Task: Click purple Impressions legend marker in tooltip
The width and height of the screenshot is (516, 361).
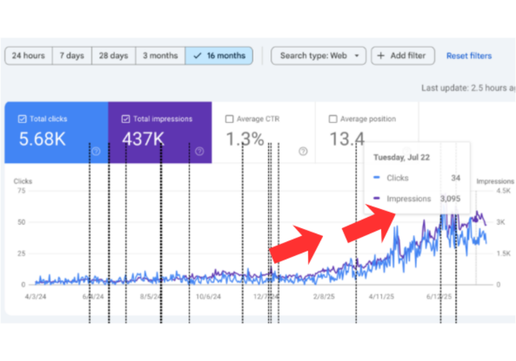Action: click(x=377, y=199)
